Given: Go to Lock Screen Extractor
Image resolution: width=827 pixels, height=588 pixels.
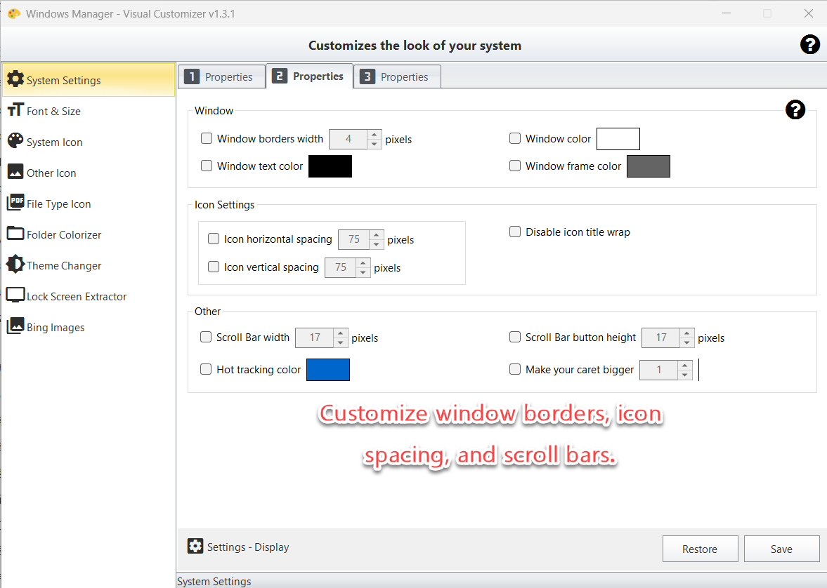Looking at the screenshot, I should [89, 296].
